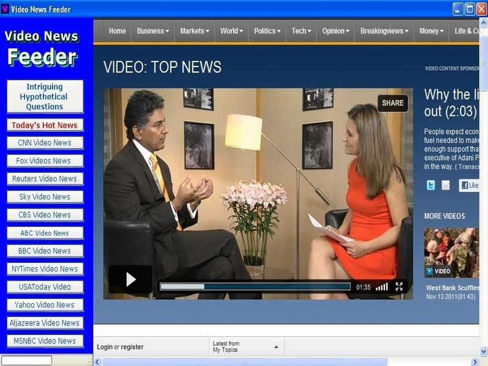Load Sky Video News feed
488x366 pixels.
(x=45, y=197)
